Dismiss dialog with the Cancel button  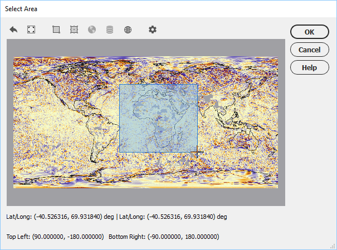coord(310,50)
